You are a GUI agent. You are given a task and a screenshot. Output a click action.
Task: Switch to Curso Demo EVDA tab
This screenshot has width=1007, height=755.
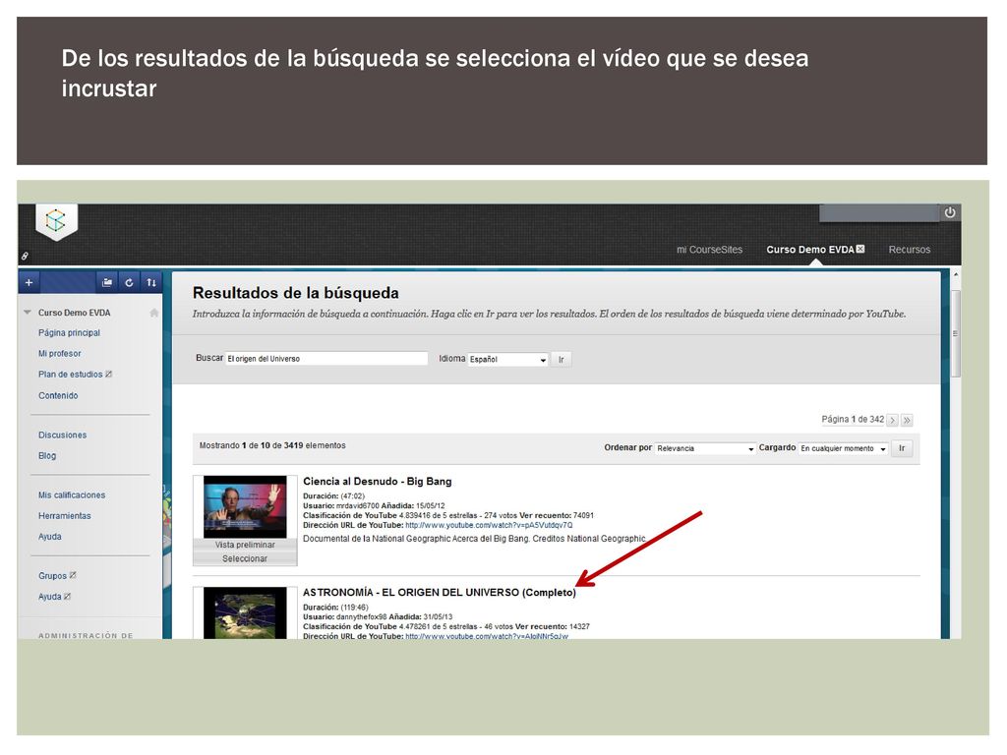click(x=810, y=250)
